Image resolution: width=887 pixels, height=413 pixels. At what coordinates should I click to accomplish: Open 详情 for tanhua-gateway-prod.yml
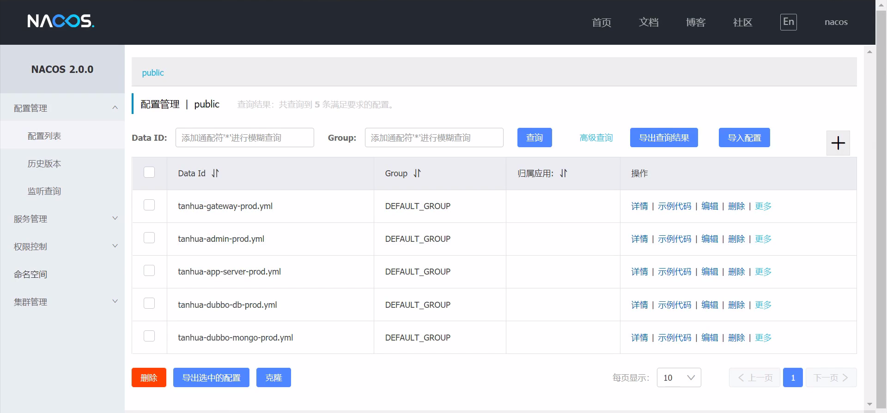(x=639, y=206)
